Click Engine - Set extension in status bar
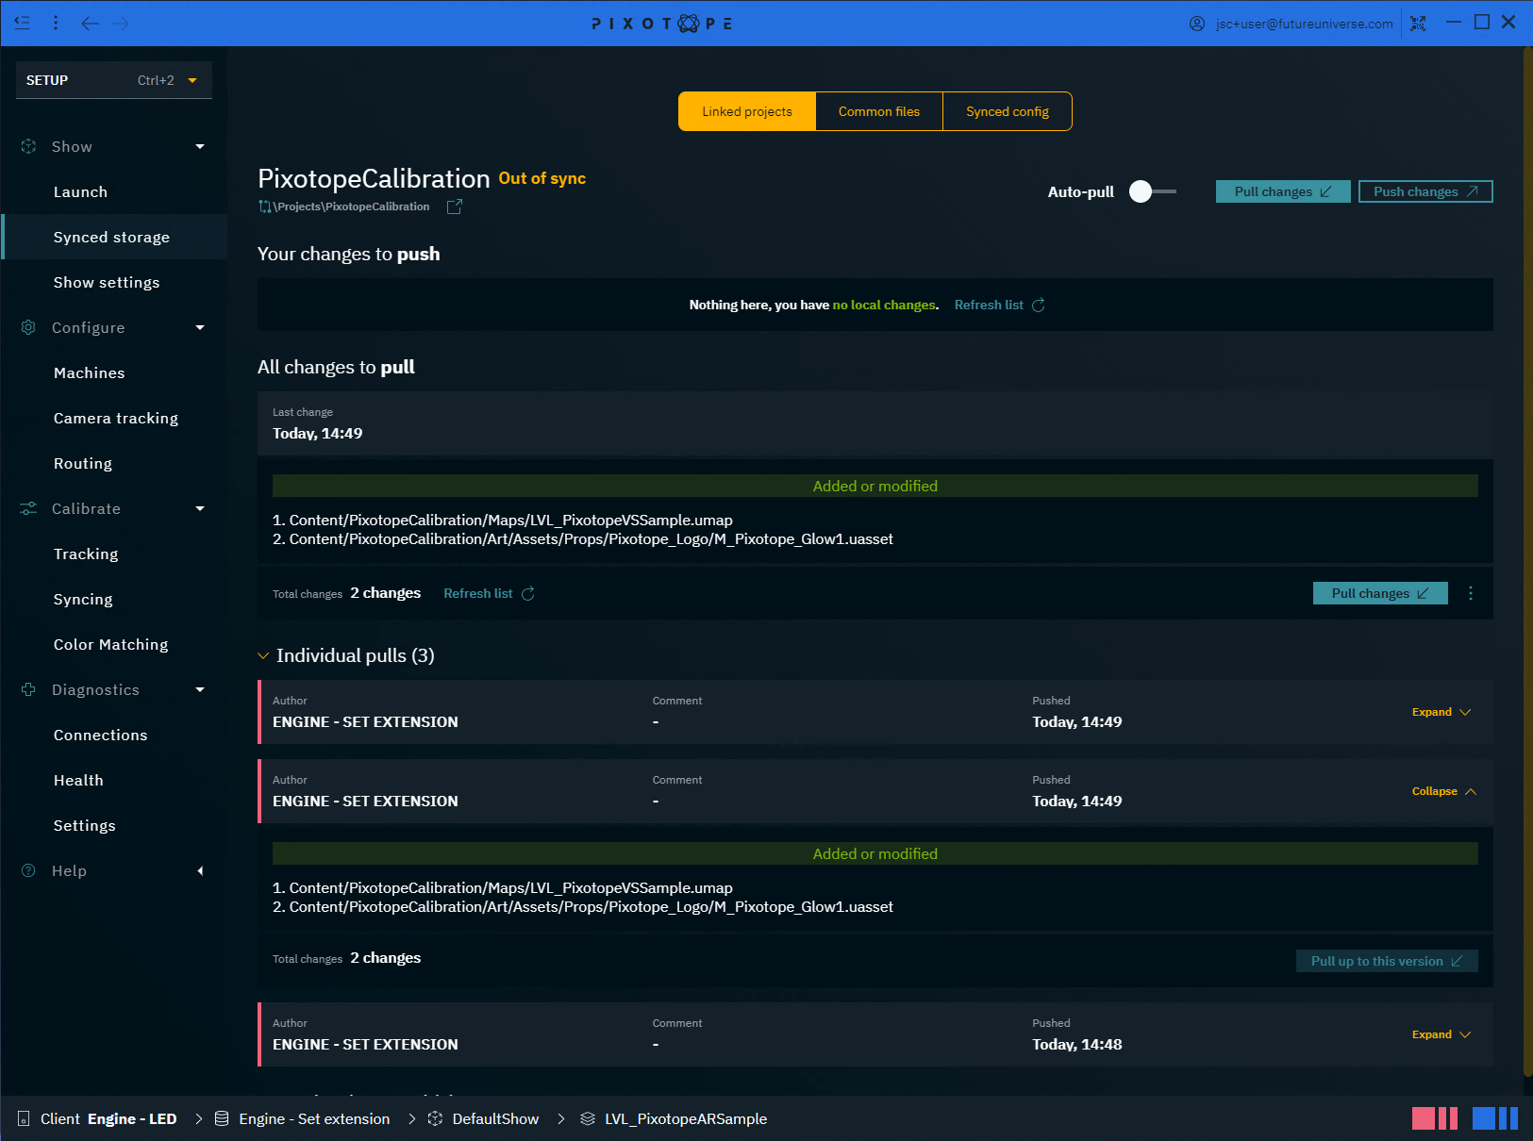Image resolution: width=1533 pixels, height=1141 pixels. click(314, 1118)
